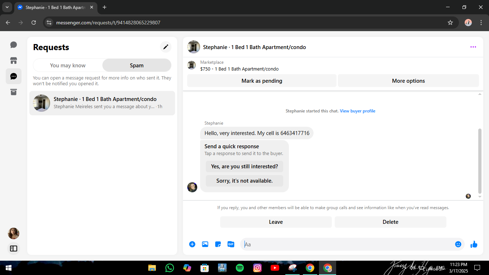
Task: Focus the Aa message input field
Action: tap(347, 244)
